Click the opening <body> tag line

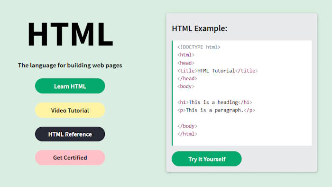[x=186, y=86]
